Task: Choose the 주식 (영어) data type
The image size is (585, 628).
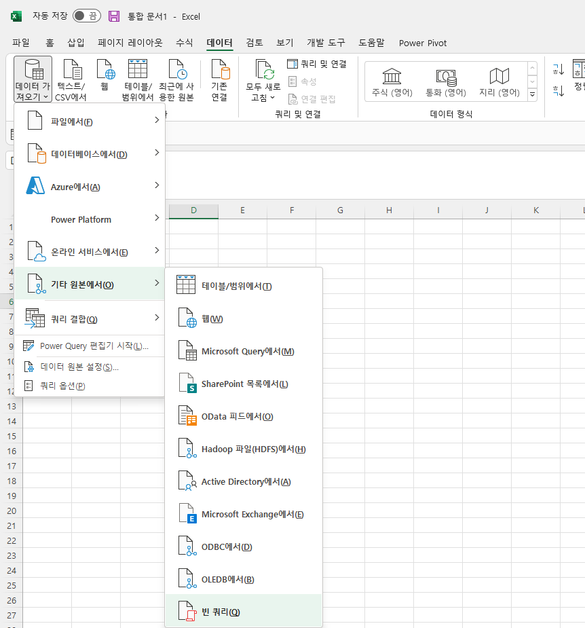Action: click(x=392, y=83)
